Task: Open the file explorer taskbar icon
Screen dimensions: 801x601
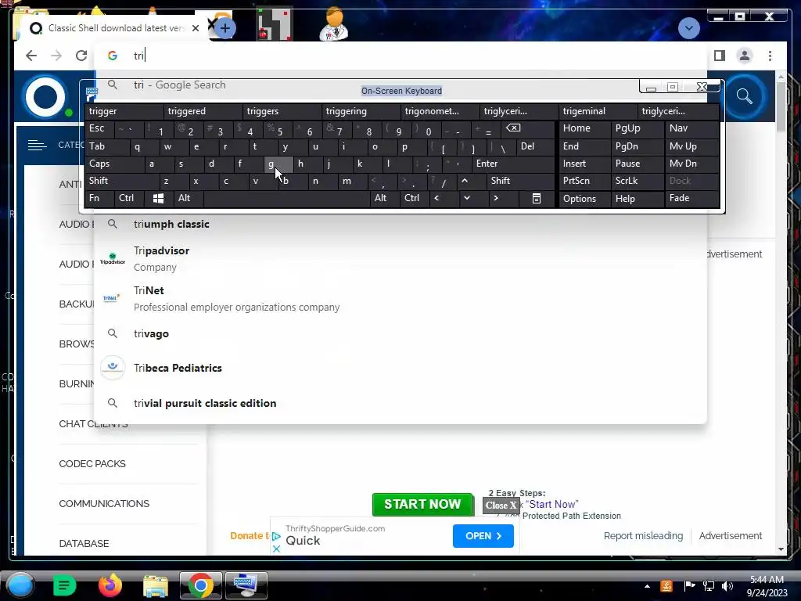Action: (156, 585)
